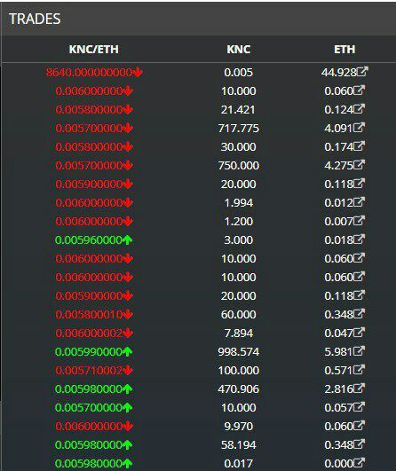Click the 0.017 KNC amount

pos(239,464)
